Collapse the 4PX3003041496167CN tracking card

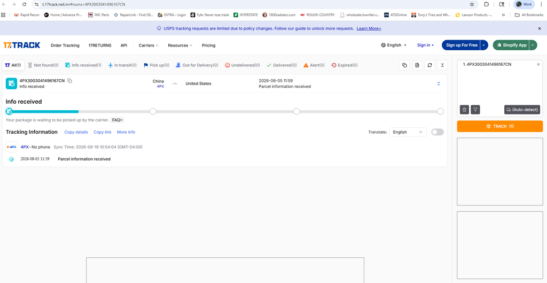click(439, 83)
